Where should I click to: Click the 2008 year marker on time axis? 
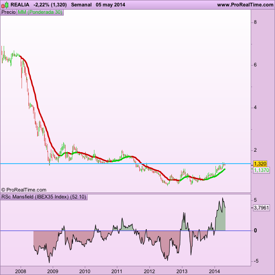[x=21, y=271]
